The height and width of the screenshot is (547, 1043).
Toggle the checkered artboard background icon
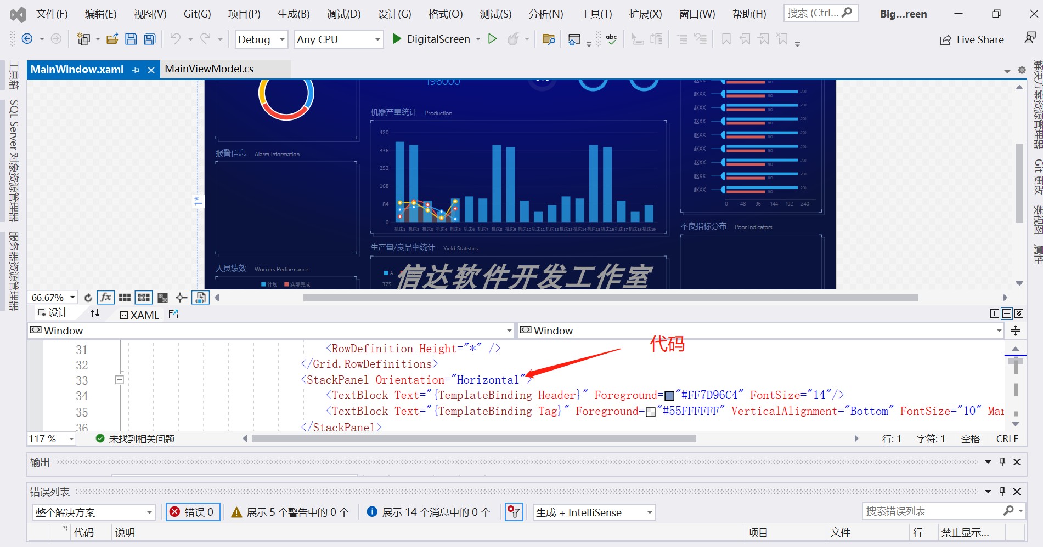pos(162,298)
